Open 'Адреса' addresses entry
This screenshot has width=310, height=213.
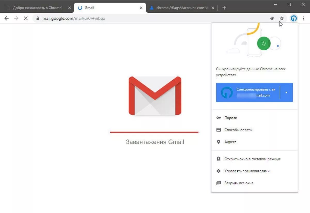(254, 142)
